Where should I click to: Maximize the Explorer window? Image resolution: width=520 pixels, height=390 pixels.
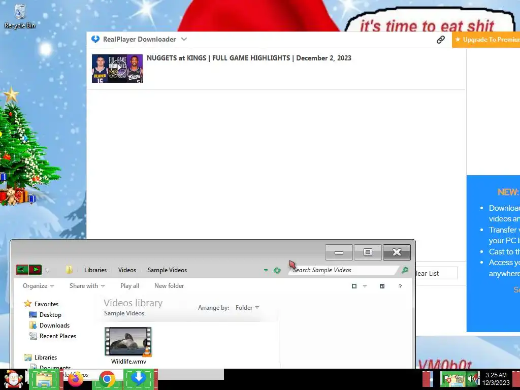click(x=368, y=252)
